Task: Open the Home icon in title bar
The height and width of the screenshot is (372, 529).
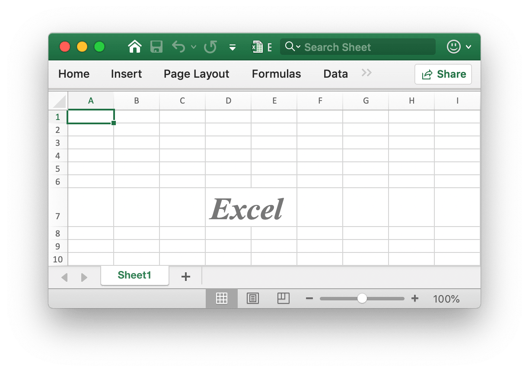Action: [135, 47]
